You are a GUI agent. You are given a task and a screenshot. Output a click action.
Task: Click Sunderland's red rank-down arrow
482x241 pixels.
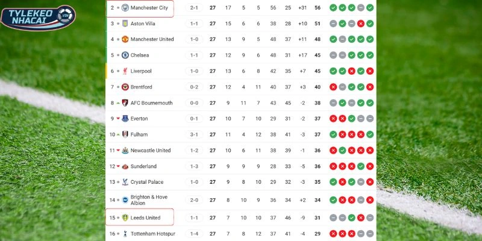coord(118,166)
